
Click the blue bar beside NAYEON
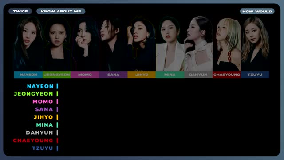point(57,86)
